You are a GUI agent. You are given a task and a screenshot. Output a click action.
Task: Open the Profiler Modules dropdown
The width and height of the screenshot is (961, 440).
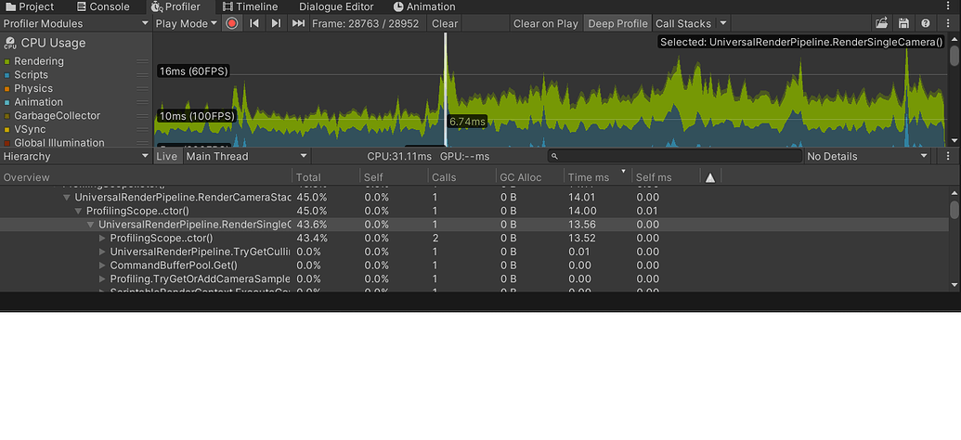pos(74,23)
